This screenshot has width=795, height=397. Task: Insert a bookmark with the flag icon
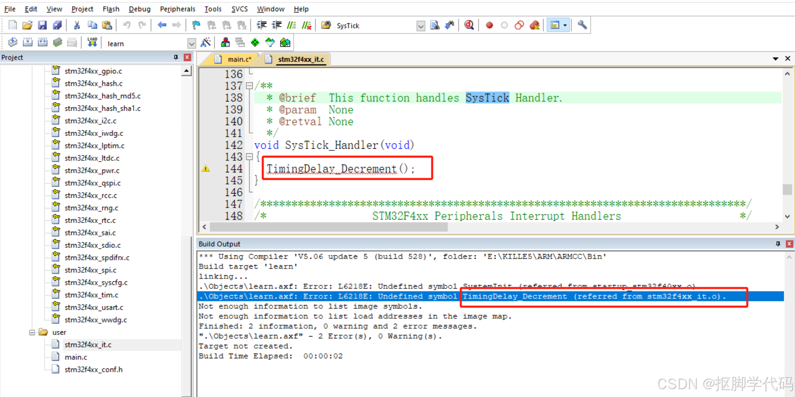point(196,25)
